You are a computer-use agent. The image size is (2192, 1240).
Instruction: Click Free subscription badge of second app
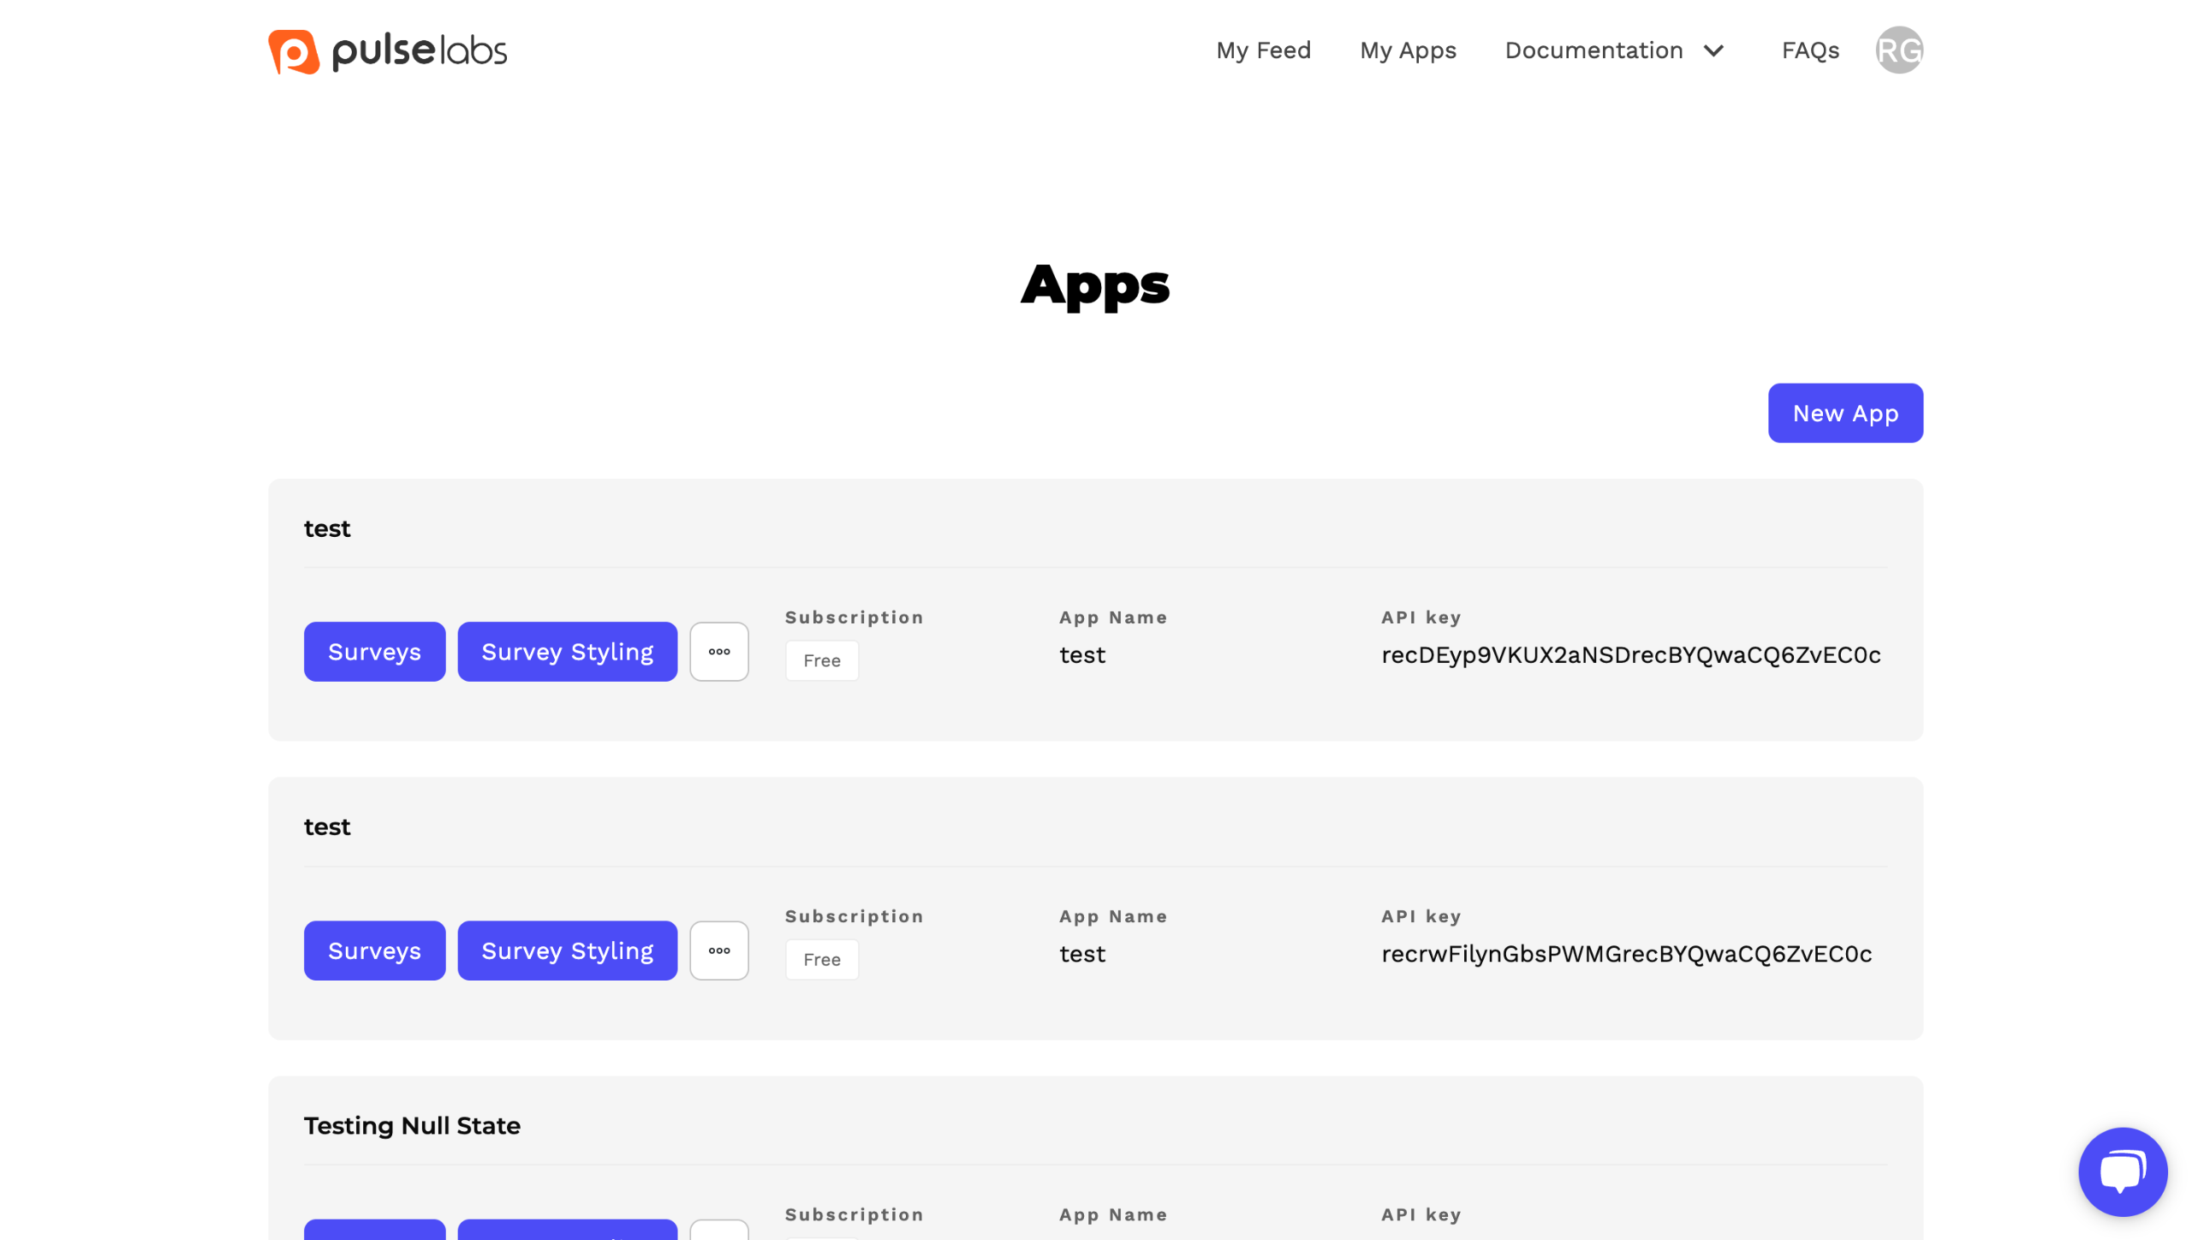[x=821, y=959]
